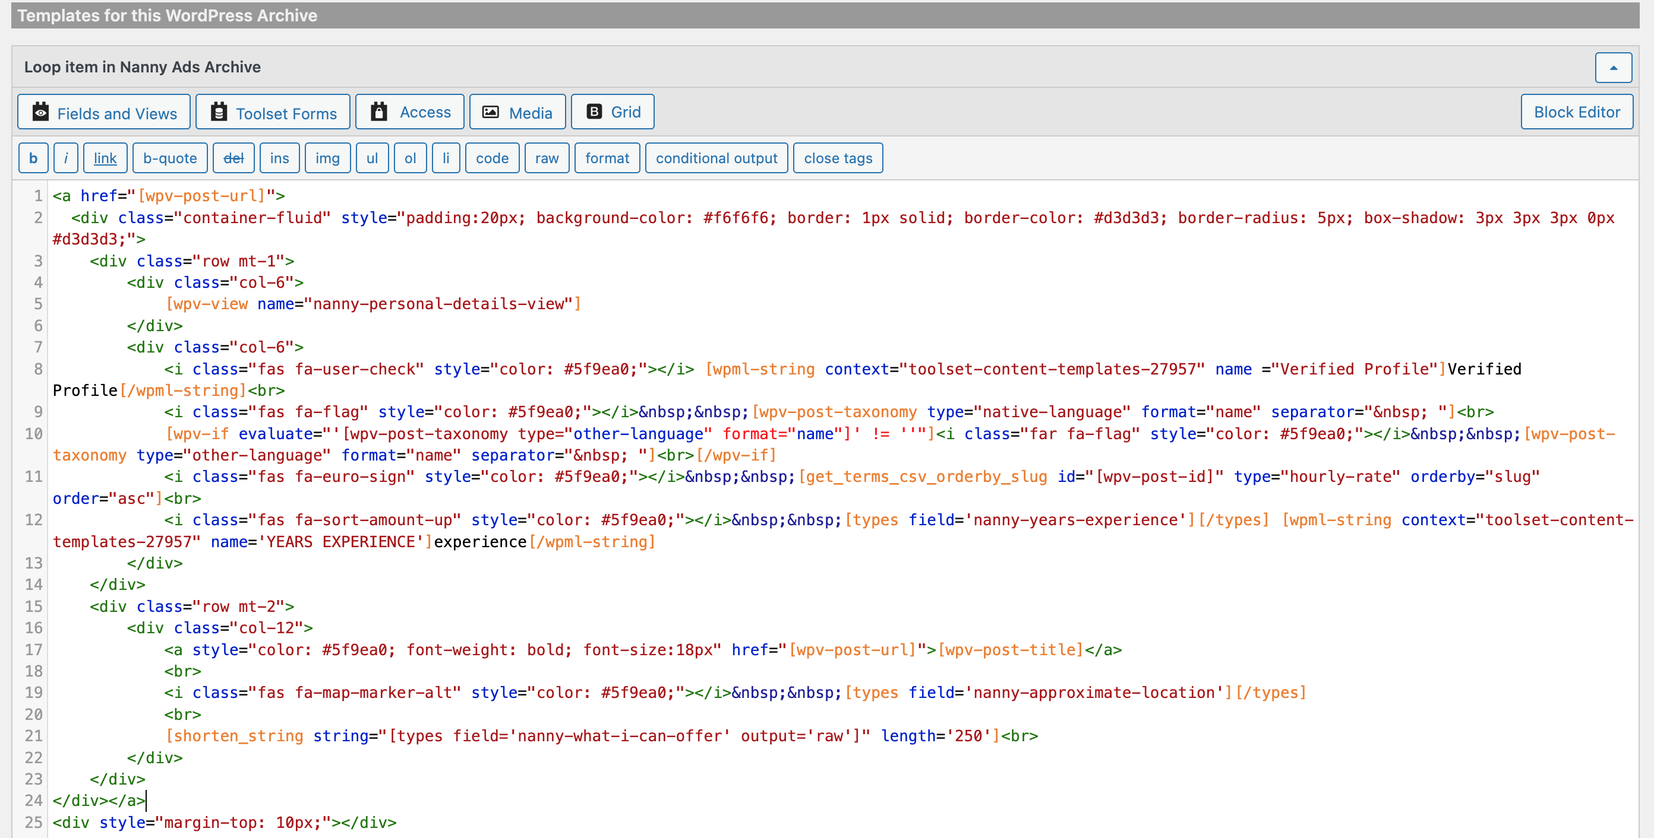
Task: Click the YEARS EXPERIENCE string name
Action: [x=340, y=542]
